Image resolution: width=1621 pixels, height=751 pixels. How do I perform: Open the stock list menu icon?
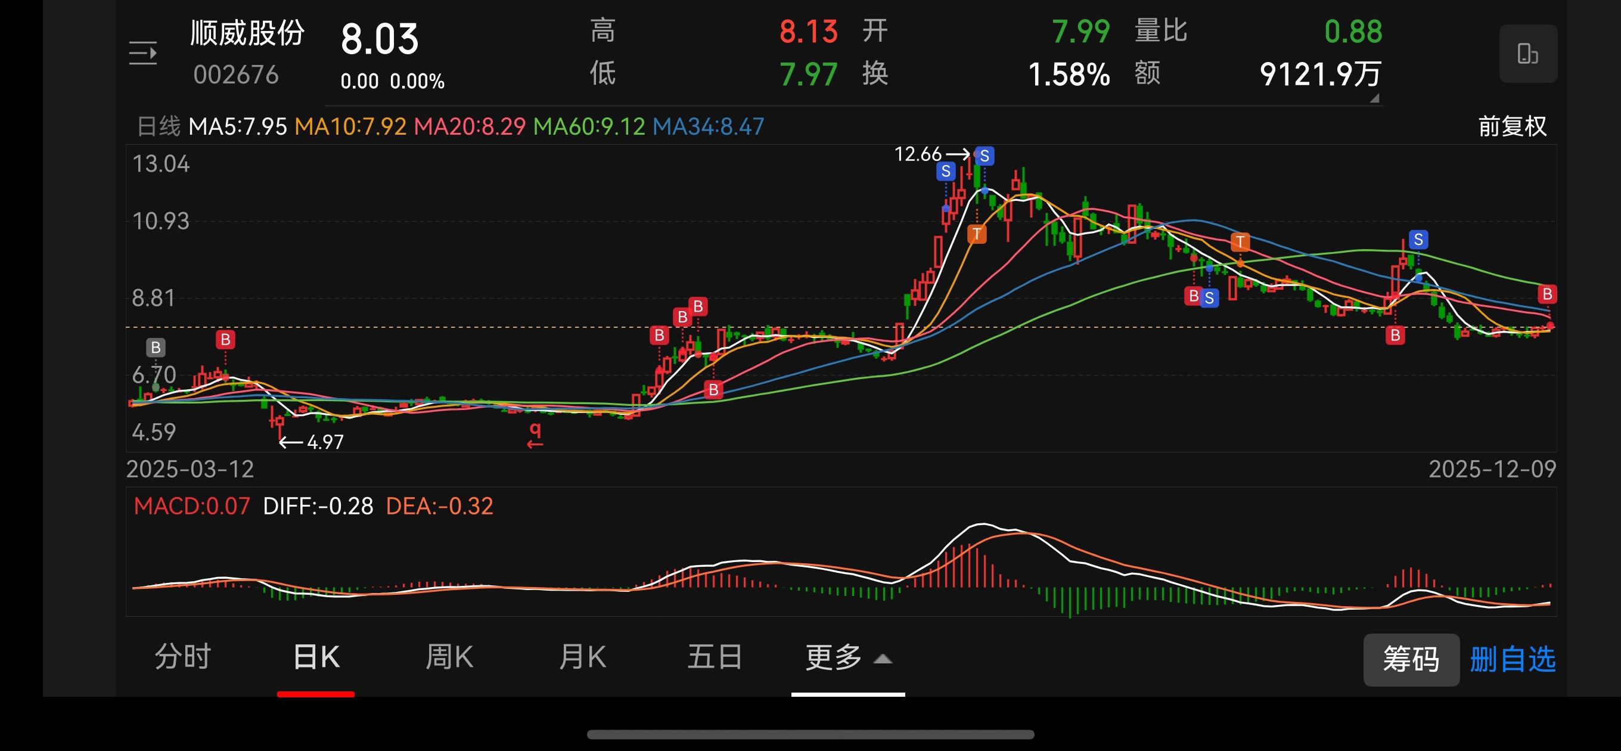tap(143, 54)
